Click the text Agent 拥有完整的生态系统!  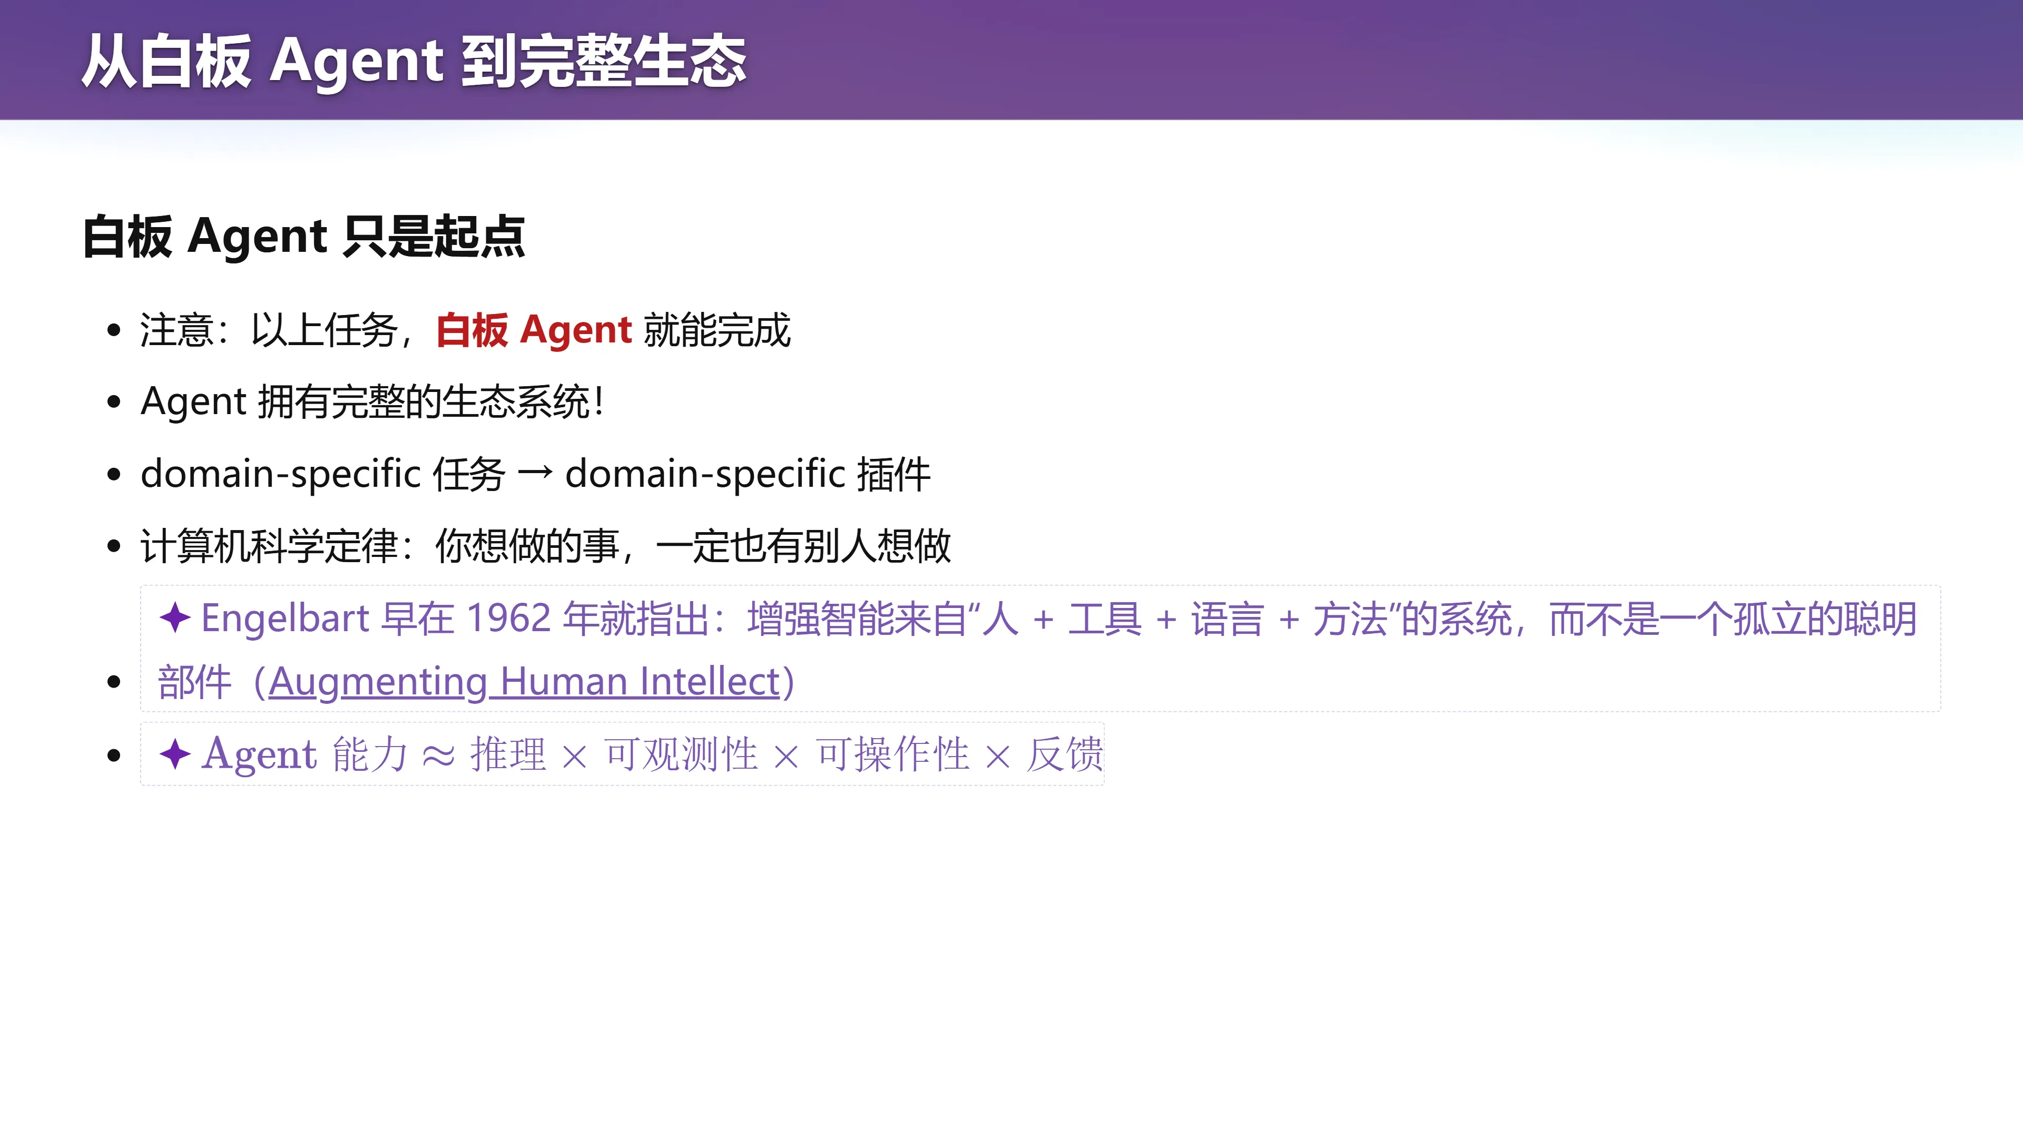[x=372, y=402]
